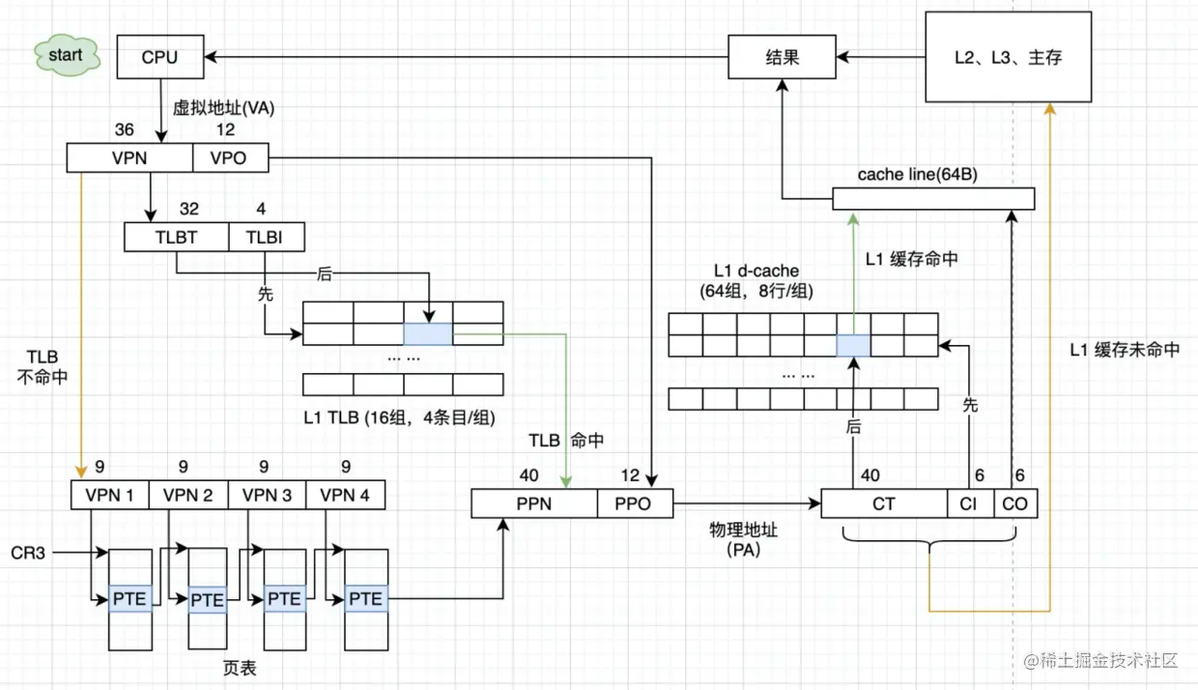Select the CO box
Image resolution: width=1198 pixels, height=690 pixels.
point(1014,503)
